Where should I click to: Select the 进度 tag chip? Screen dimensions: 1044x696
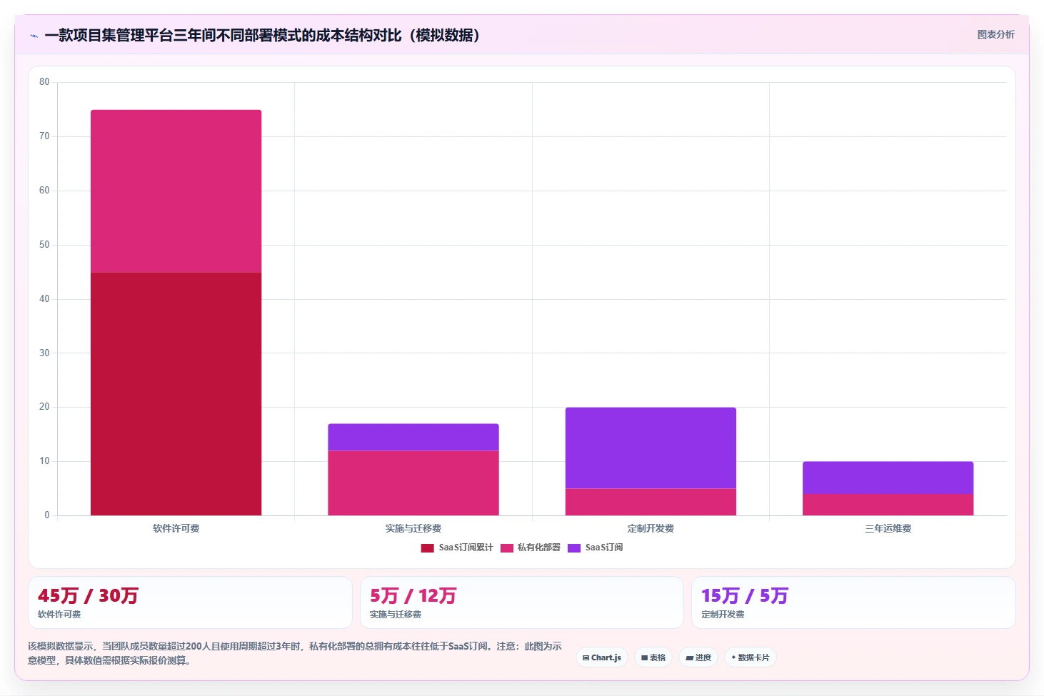coord(698,657)
